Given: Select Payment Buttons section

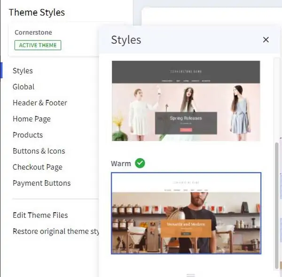Looking at the screenshot, I should [41, 183].
